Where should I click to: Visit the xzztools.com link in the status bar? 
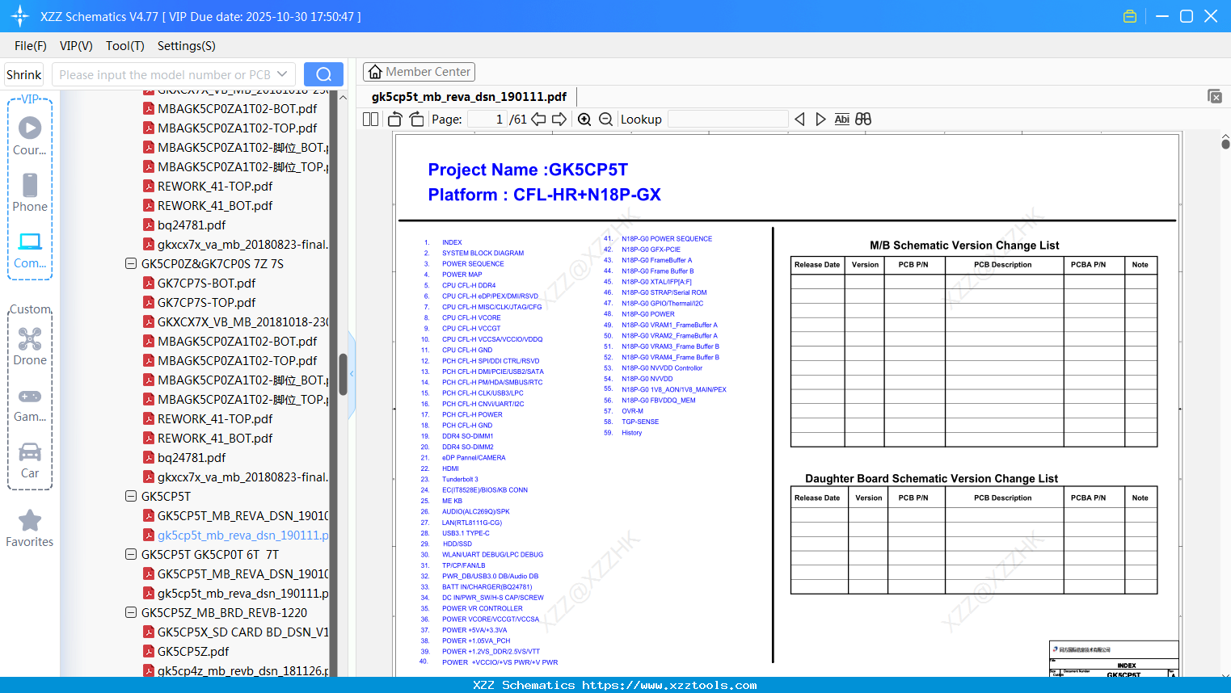[x=670, y=685]
